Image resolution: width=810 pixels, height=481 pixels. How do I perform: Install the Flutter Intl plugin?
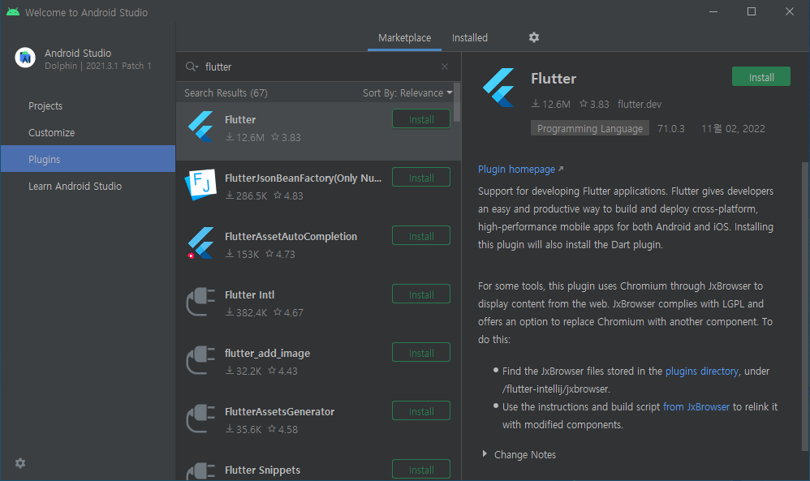pyautogui.click(x=421, y=294)
